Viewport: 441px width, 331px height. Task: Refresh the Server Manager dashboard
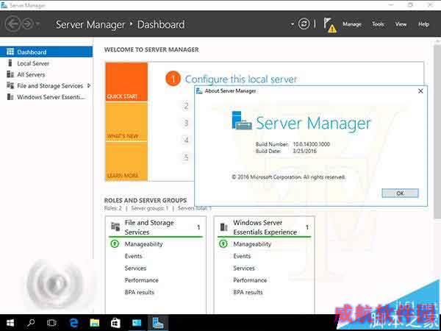(x=304, y=24)
